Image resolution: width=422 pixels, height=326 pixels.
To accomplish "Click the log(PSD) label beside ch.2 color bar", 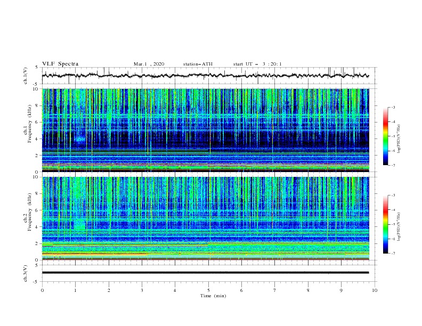I will [x=399, y=227].
